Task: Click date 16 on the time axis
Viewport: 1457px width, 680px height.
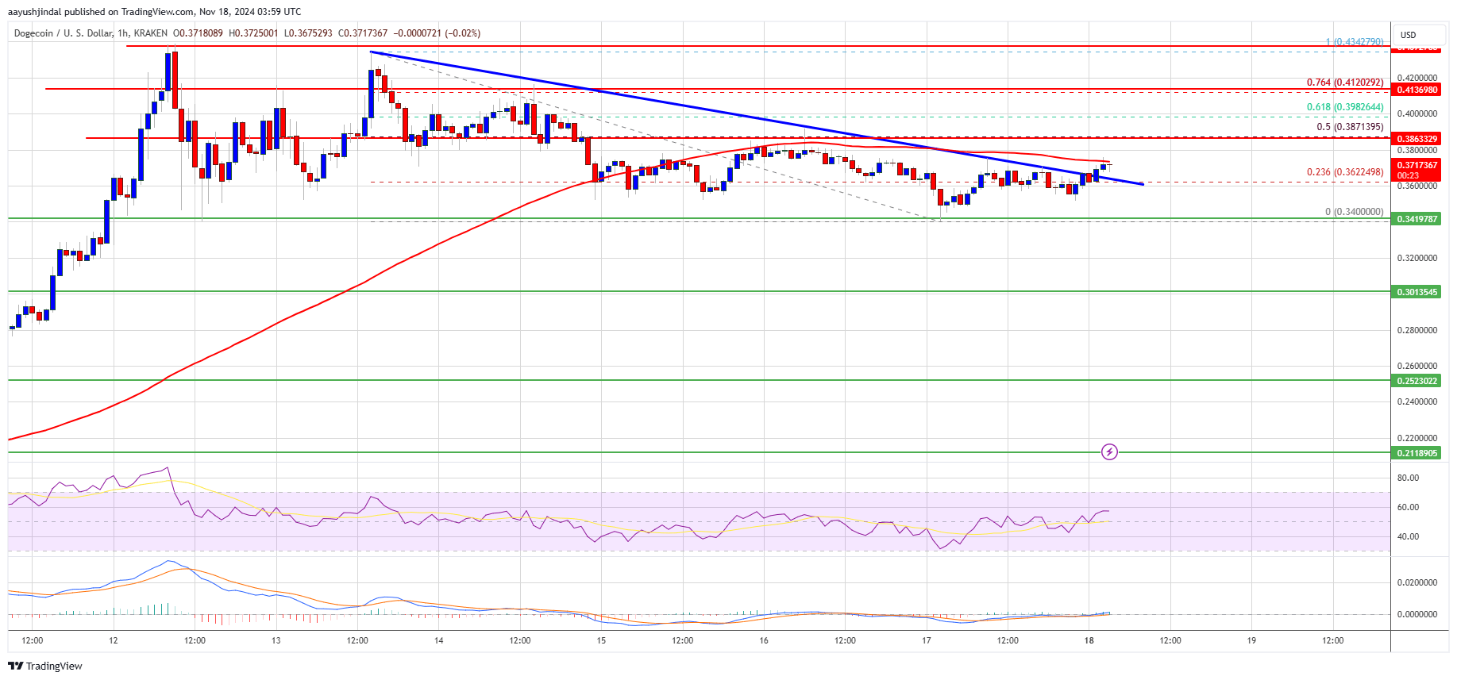Action: coord(764,640)
